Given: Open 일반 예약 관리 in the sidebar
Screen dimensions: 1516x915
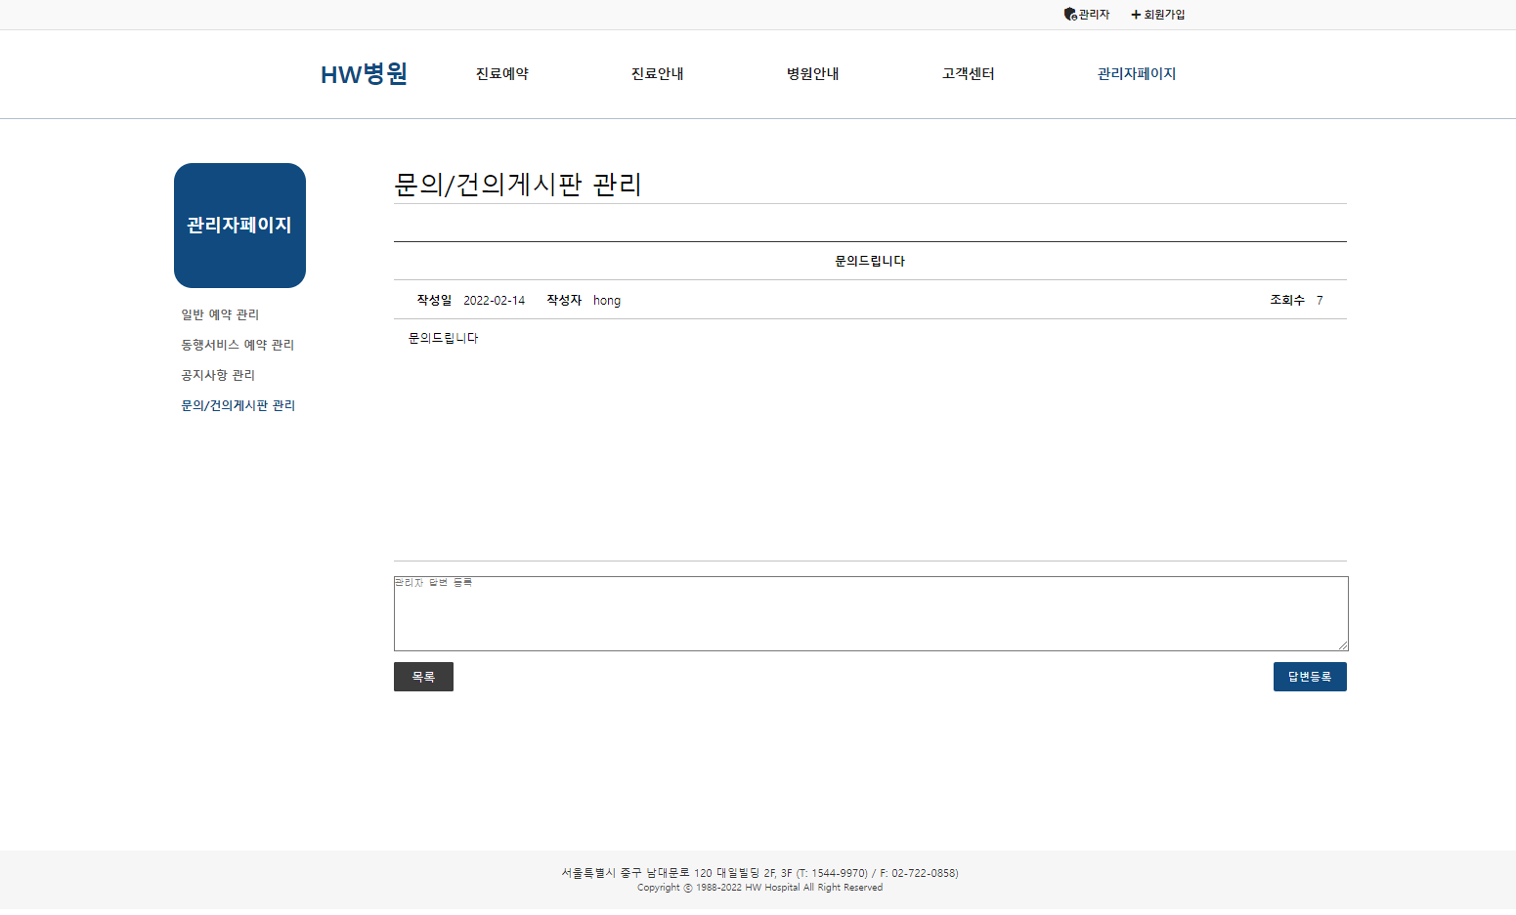Looking at the screenshot, I should click(x=219, y=314).
